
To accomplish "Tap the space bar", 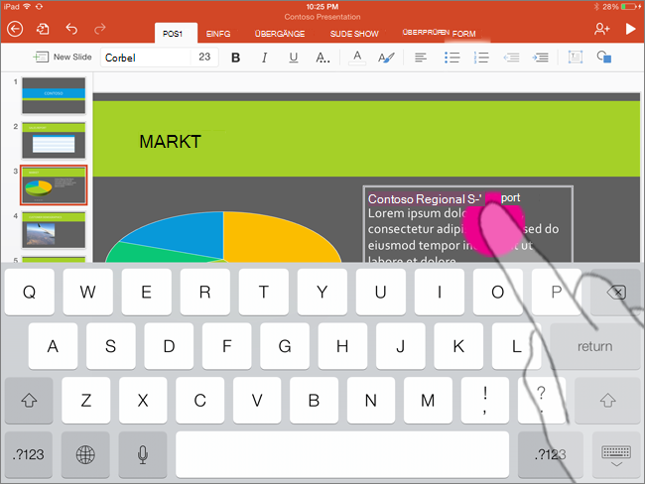I will point(342,454).
